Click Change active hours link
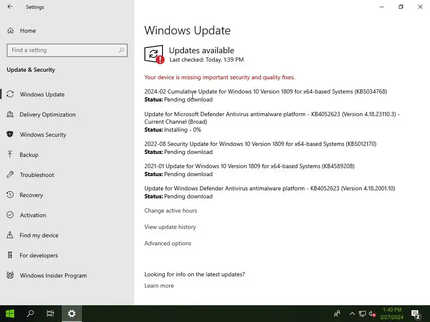 click(170, 210)
